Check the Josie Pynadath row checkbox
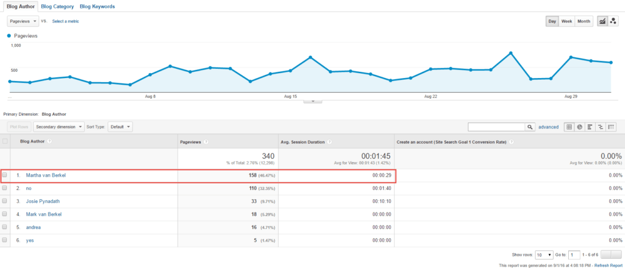This screenshot has height=271, width=625. [x=5, y=201]
